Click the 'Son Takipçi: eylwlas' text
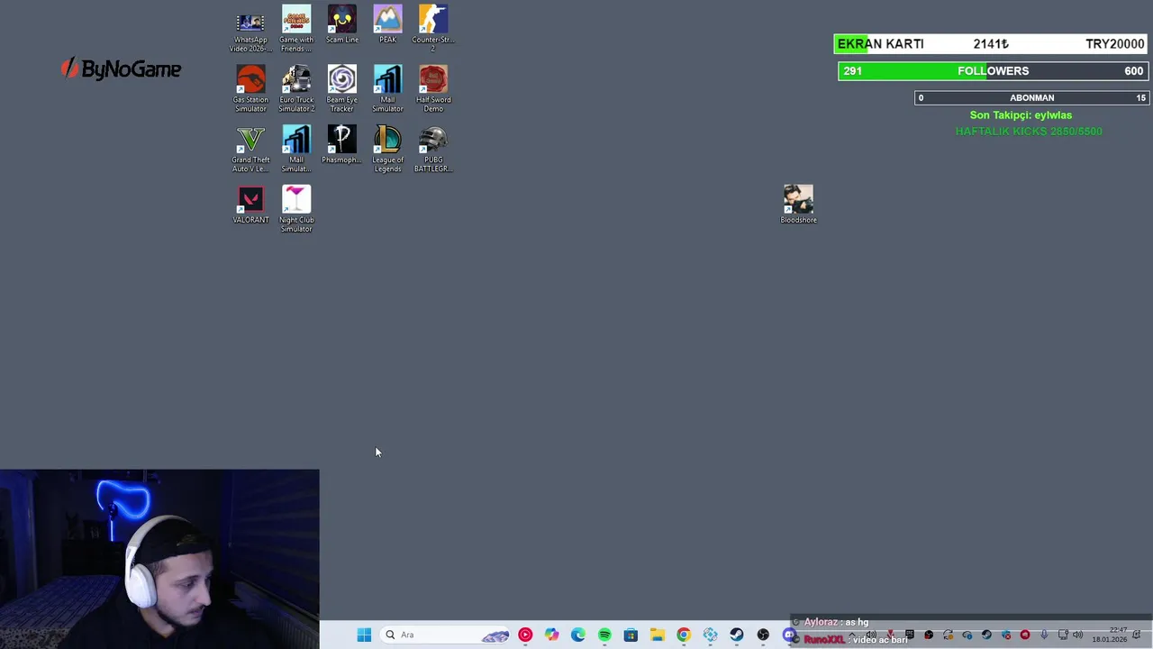 [x=1021, y=115]
